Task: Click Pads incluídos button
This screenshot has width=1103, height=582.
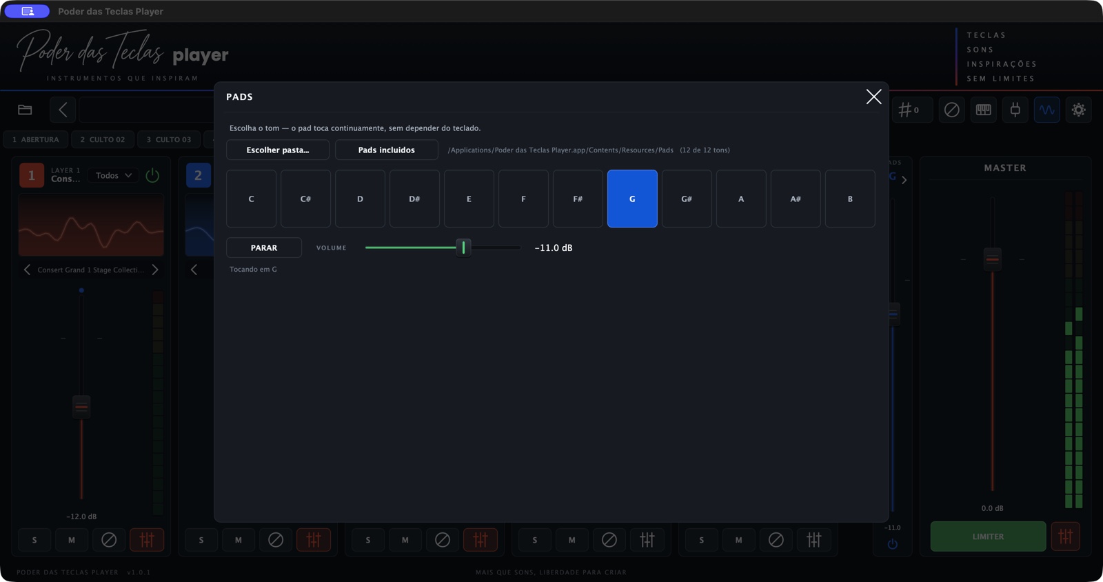Action: [387, 150]
